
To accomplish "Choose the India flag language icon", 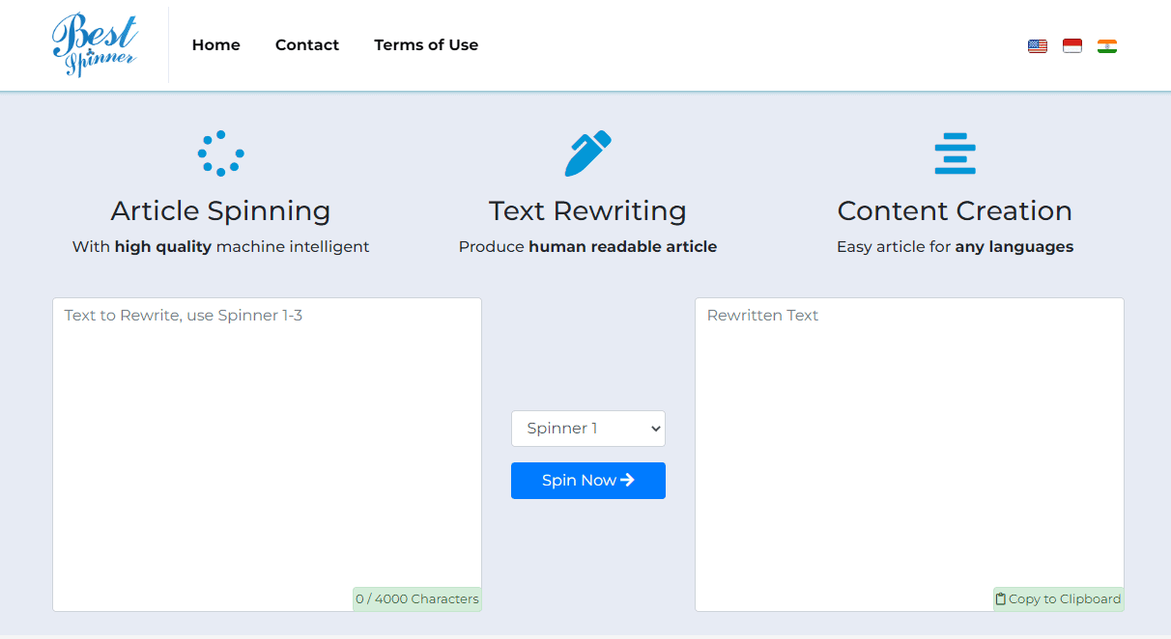I will click(1107, 45).
